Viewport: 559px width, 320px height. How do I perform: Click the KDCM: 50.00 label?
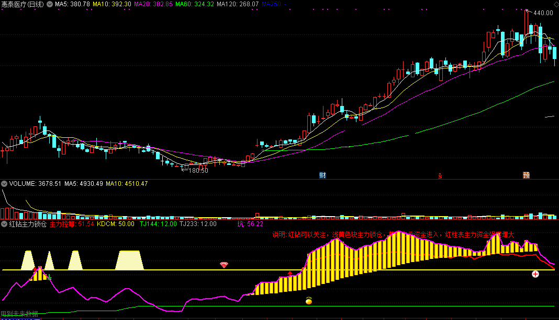[116, 224]
